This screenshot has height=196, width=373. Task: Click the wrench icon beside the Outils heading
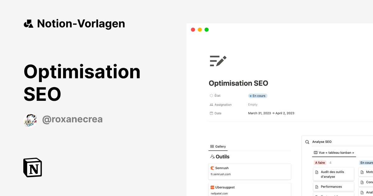(x=213, y=156)
